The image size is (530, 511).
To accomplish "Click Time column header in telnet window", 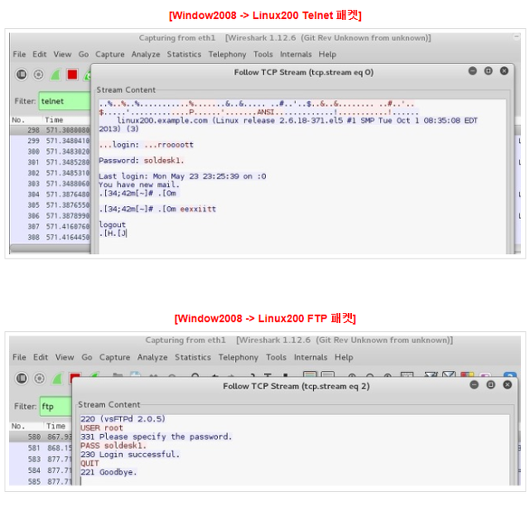I will pyautogui.click(x=54, y=120).
